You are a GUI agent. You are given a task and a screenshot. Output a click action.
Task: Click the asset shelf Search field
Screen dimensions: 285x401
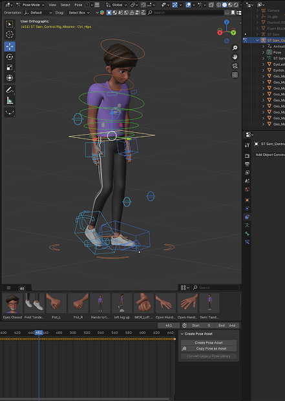click(x=215, y=288)
